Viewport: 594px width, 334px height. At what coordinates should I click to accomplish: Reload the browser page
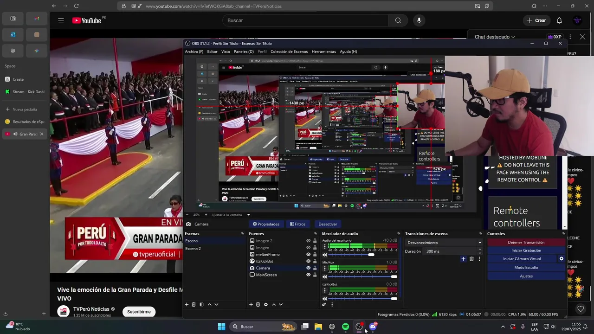[x=76, y=6]
